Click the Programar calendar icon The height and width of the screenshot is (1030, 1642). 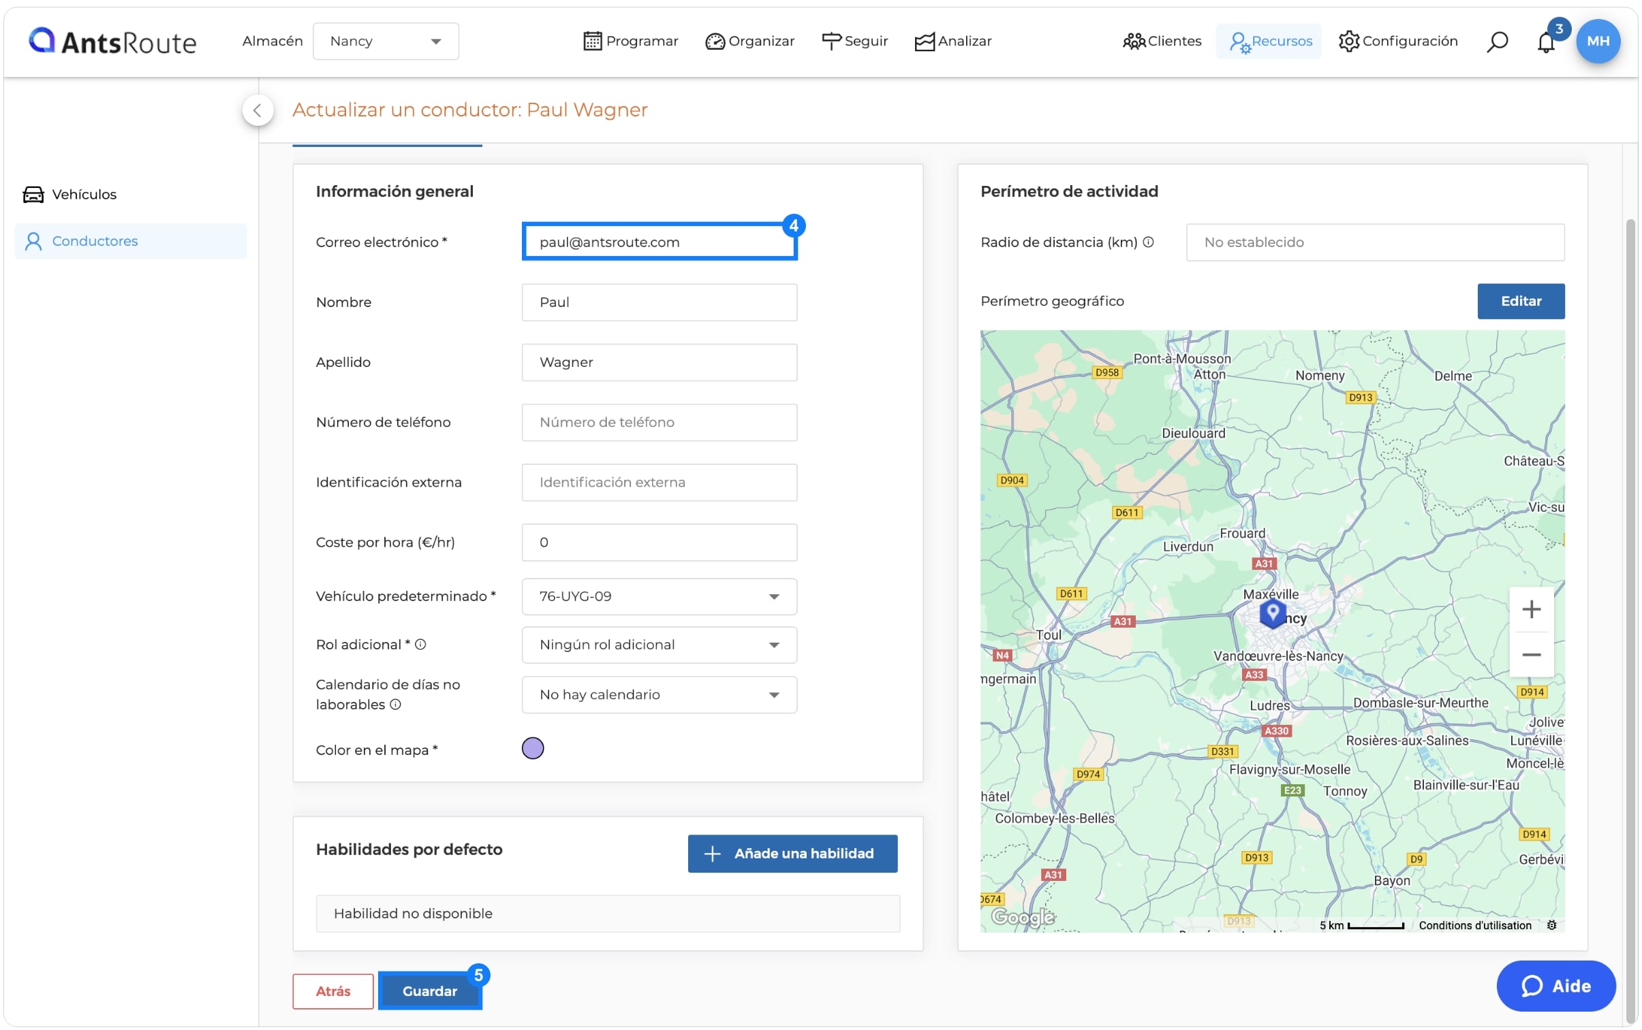[x=592, y=41]
